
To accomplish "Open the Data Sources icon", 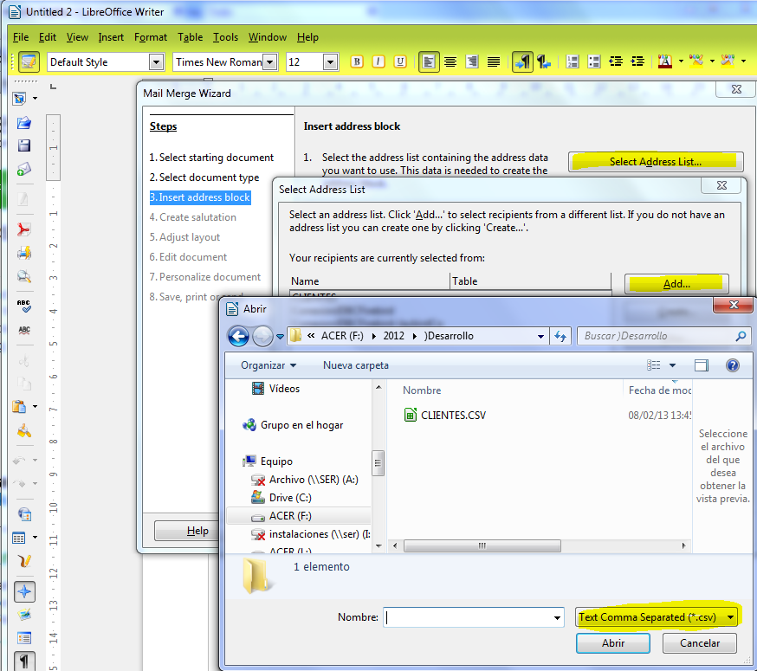I will pos(24,638).
